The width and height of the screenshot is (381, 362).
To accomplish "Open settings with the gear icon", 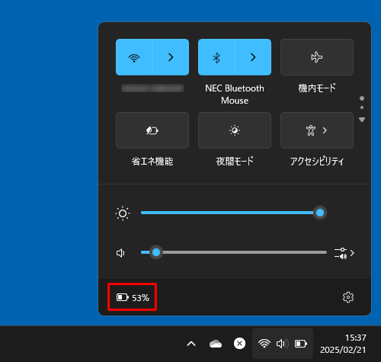I will [348, 297].
